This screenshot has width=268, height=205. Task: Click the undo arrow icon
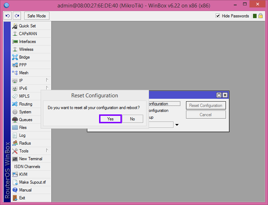8,16
